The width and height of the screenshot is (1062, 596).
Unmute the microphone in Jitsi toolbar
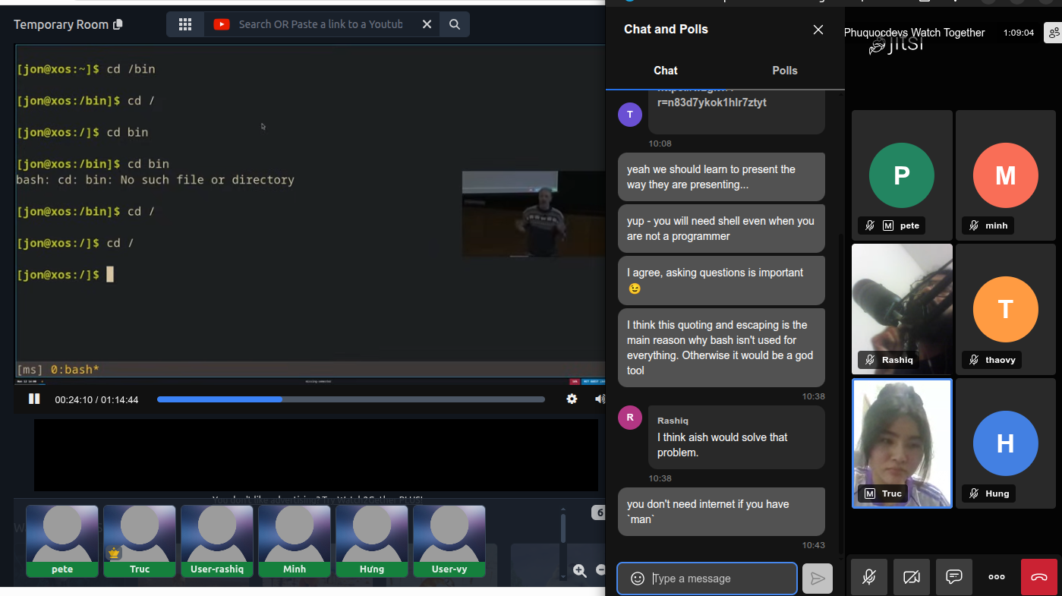(869, 577)
